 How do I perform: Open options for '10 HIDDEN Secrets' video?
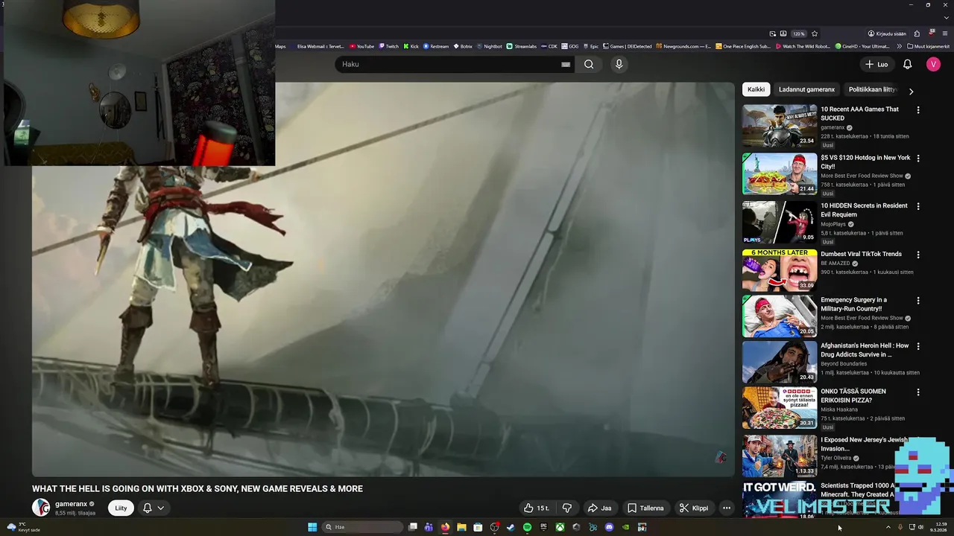[917, 206]
